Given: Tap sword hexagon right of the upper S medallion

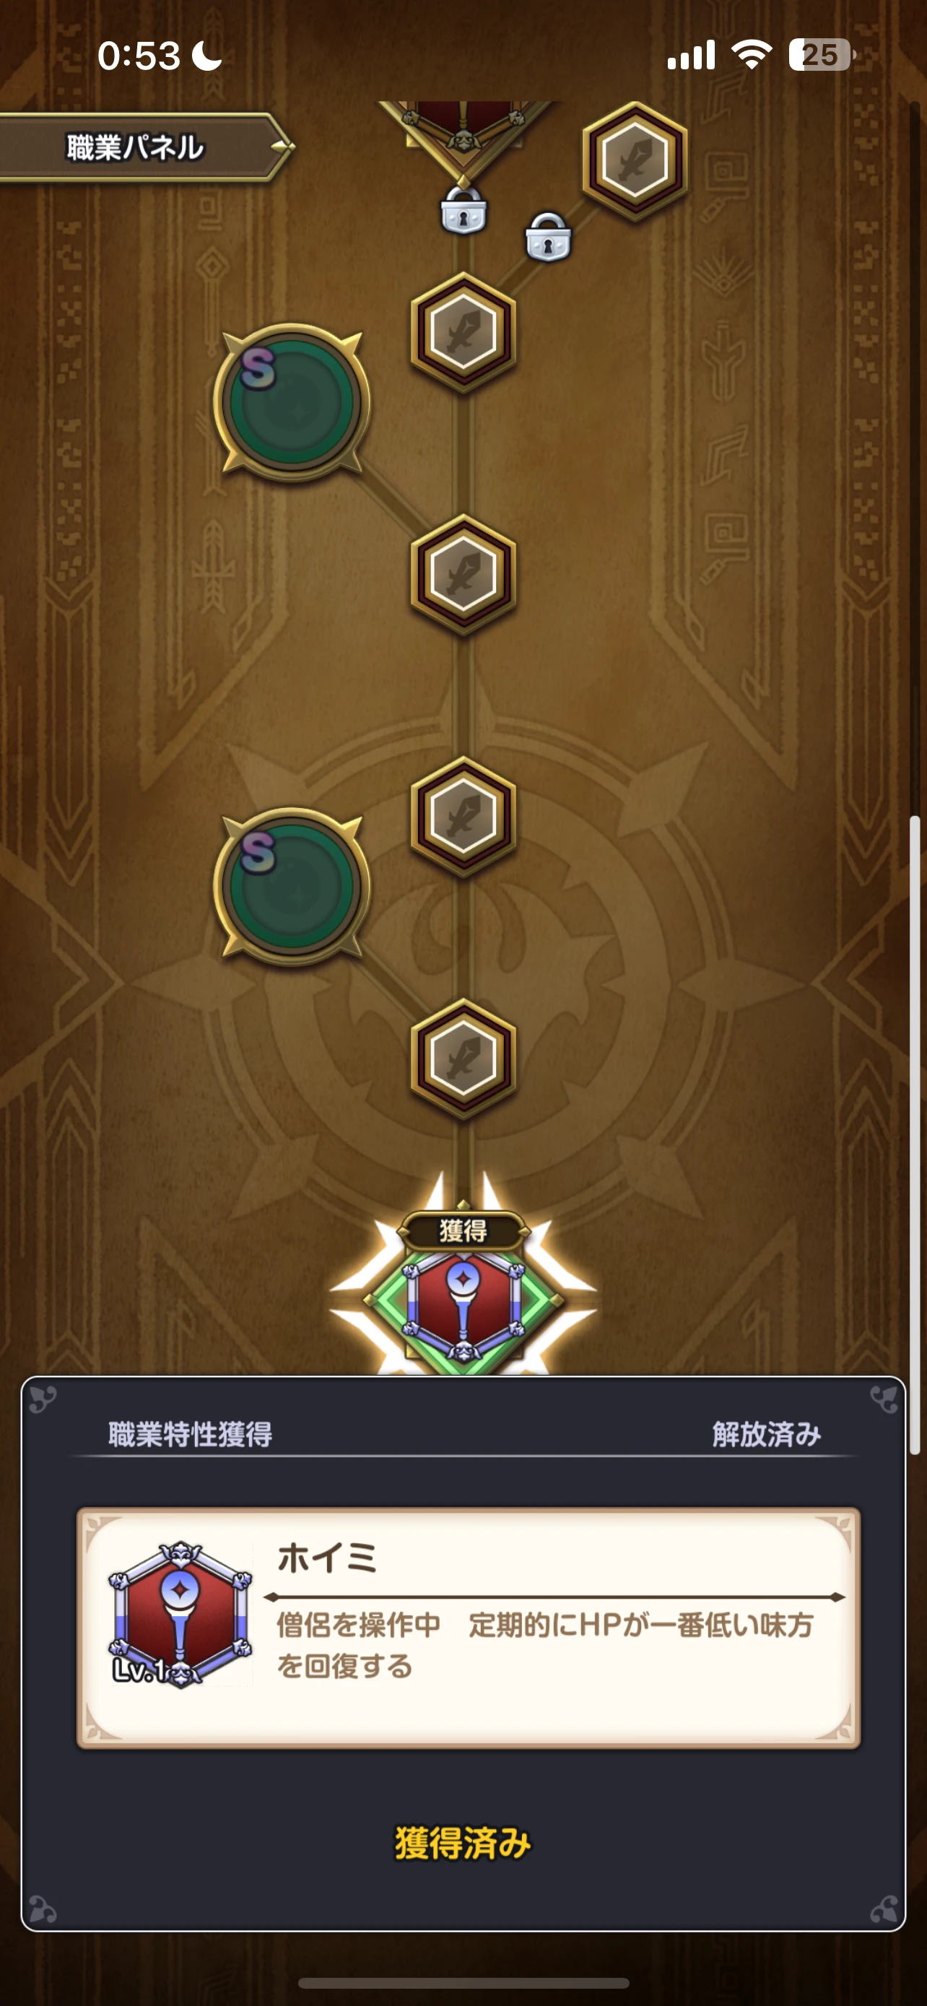Looking at the screenshot, I should 463,574.
